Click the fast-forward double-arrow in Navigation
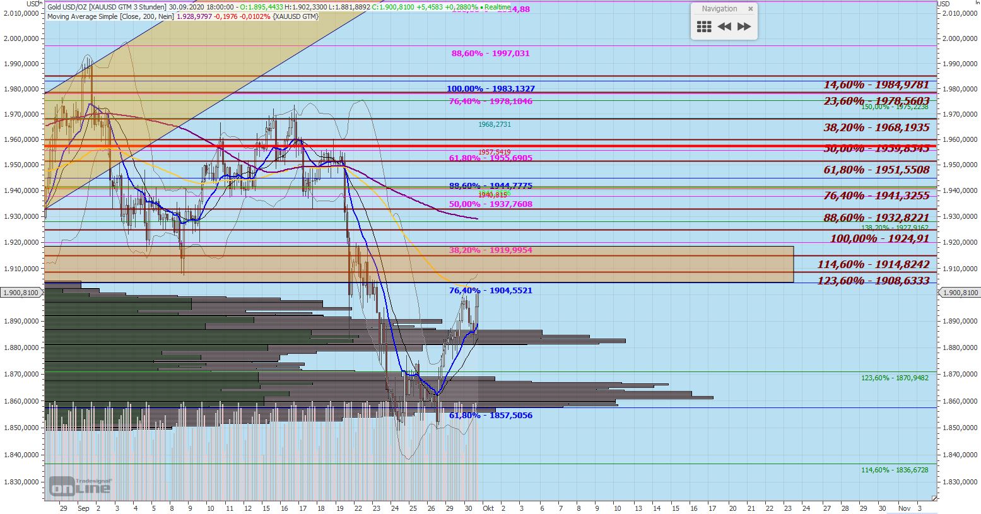Image resolution: width=981 pixels, height=514 pixels. coord(744,26)
